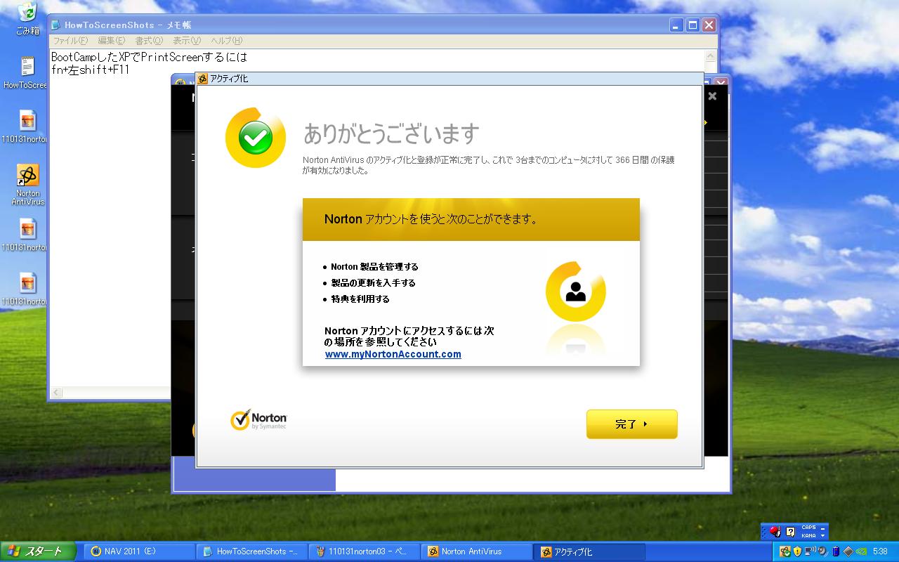This screenshot has height=562, width=899.
Task: Click the 完了 button in the activation dialog
Action: click(631, 424)
